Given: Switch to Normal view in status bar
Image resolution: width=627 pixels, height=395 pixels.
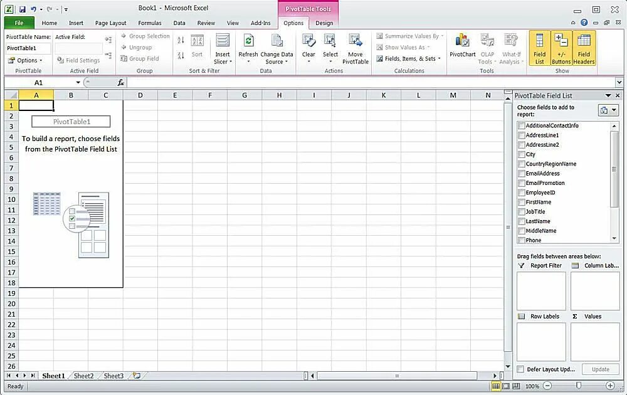Looking at the screenshot, I should click(x=496, y=386).
